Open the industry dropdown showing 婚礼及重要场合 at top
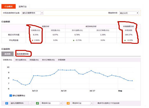This screenshot has width=149, height=108. [32, 13]
